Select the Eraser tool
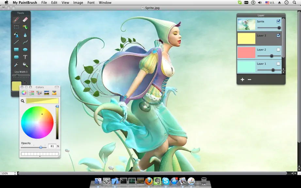Screen dimensions: 301x188 25,20
